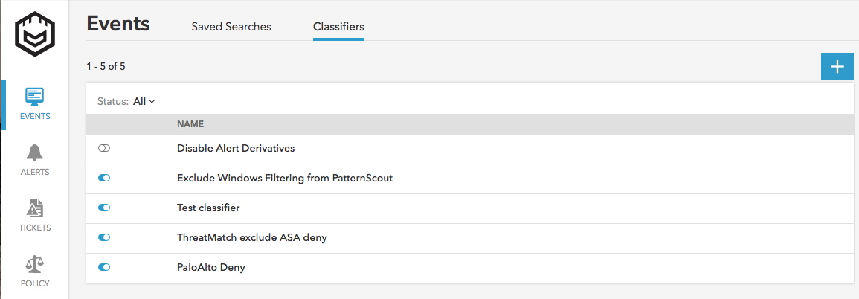
Task: Switch off the PaloAlto Deny toggle
Action: pyautogui.click(x=104, y=268)
